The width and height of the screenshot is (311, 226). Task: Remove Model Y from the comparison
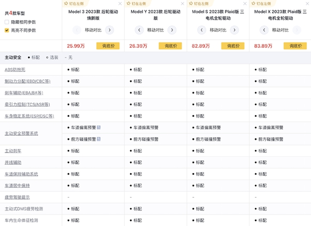[x=182, y=3]
